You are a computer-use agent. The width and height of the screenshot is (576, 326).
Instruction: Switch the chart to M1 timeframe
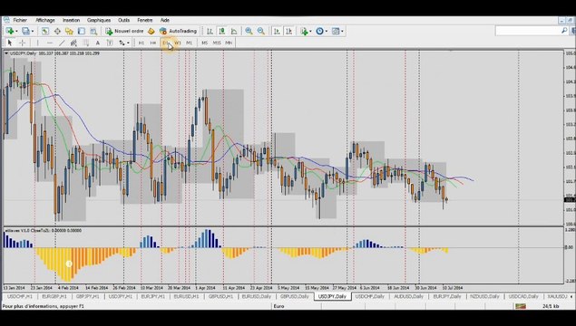[190, 43]
